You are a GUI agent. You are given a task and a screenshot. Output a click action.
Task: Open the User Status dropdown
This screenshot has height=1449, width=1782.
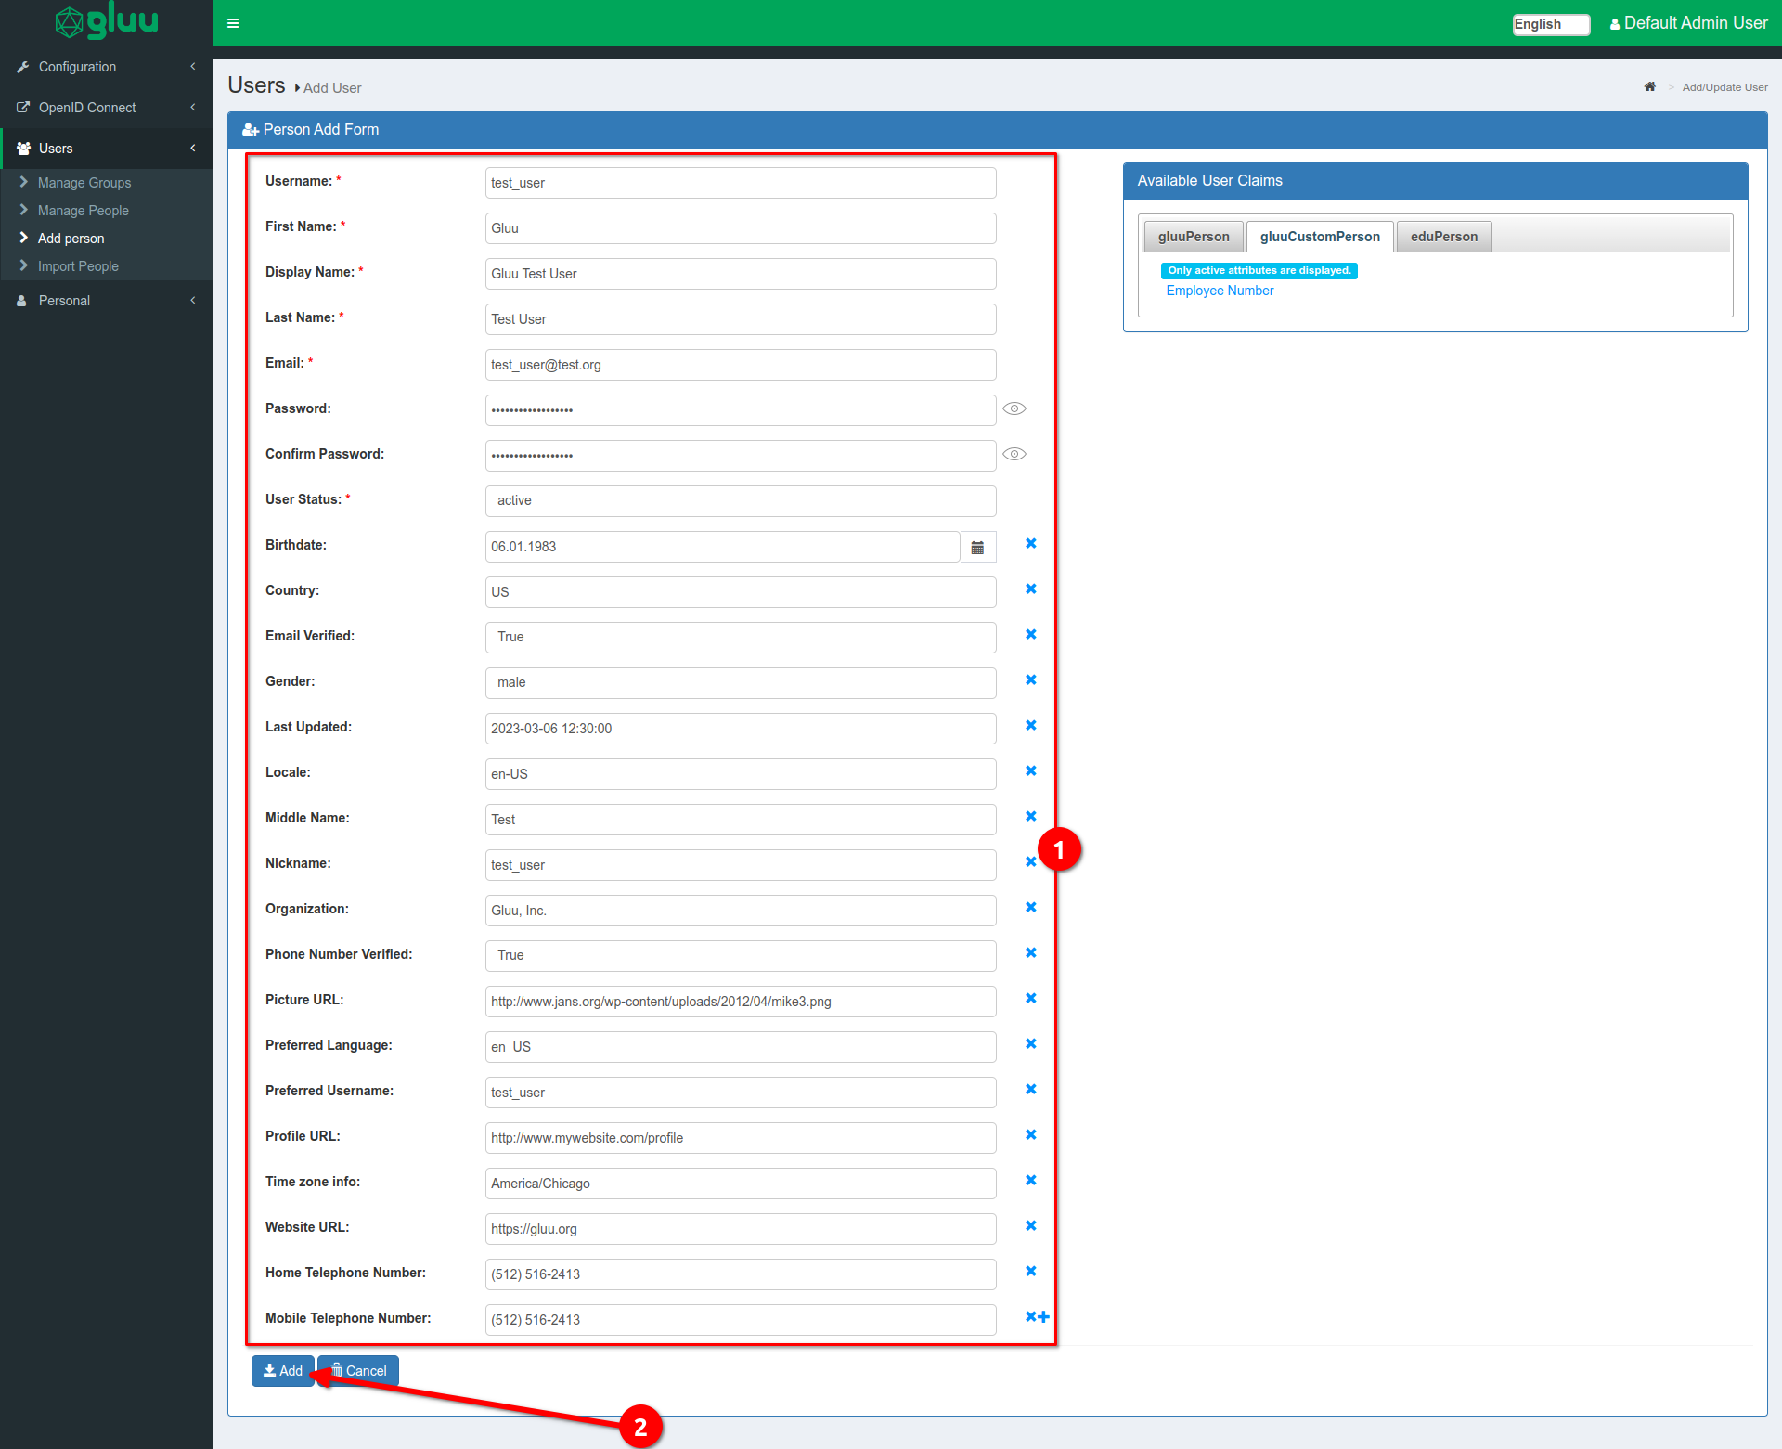point(740,501)
